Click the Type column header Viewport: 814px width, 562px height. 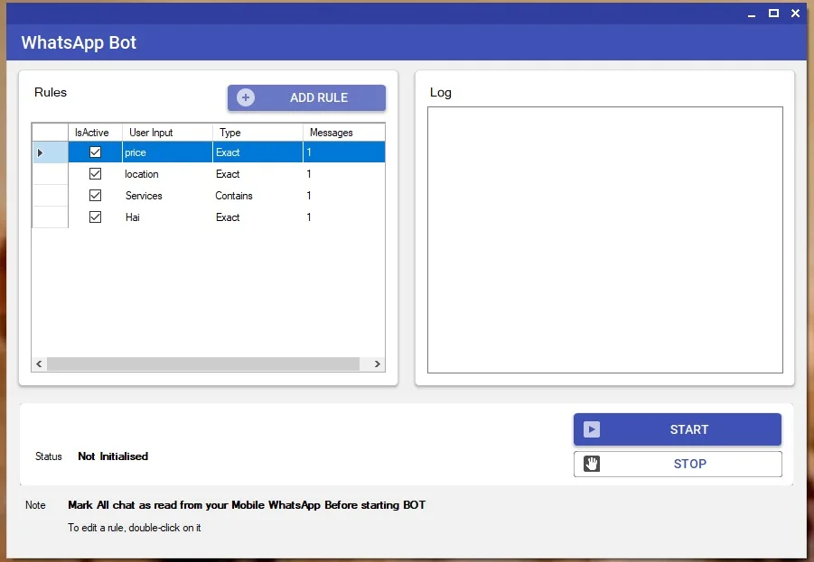[x=230, y=133]
